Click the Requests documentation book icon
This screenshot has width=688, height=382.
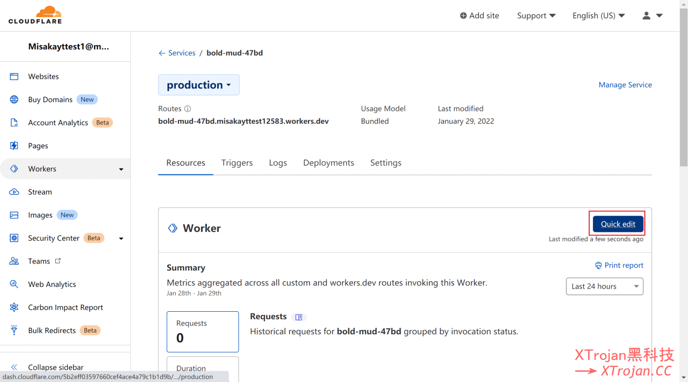tap(299, 317)
